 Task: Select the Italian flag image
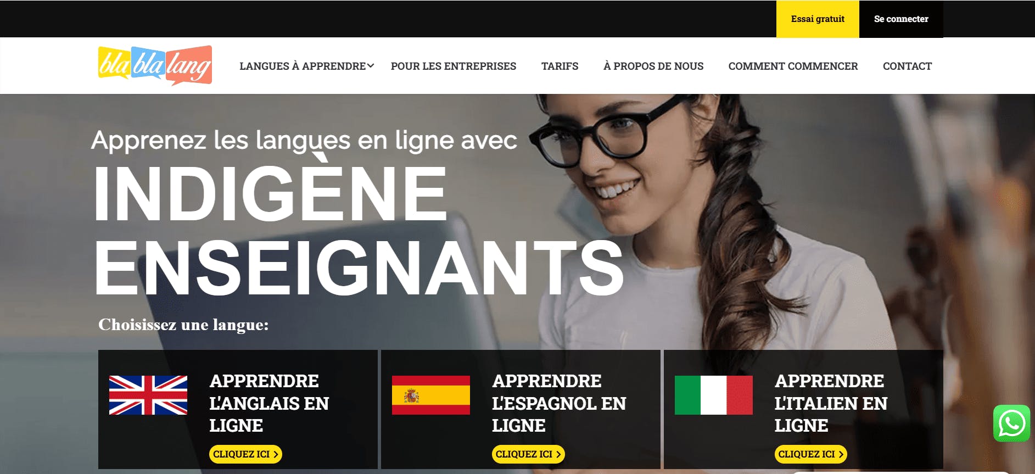click(714, 395)
